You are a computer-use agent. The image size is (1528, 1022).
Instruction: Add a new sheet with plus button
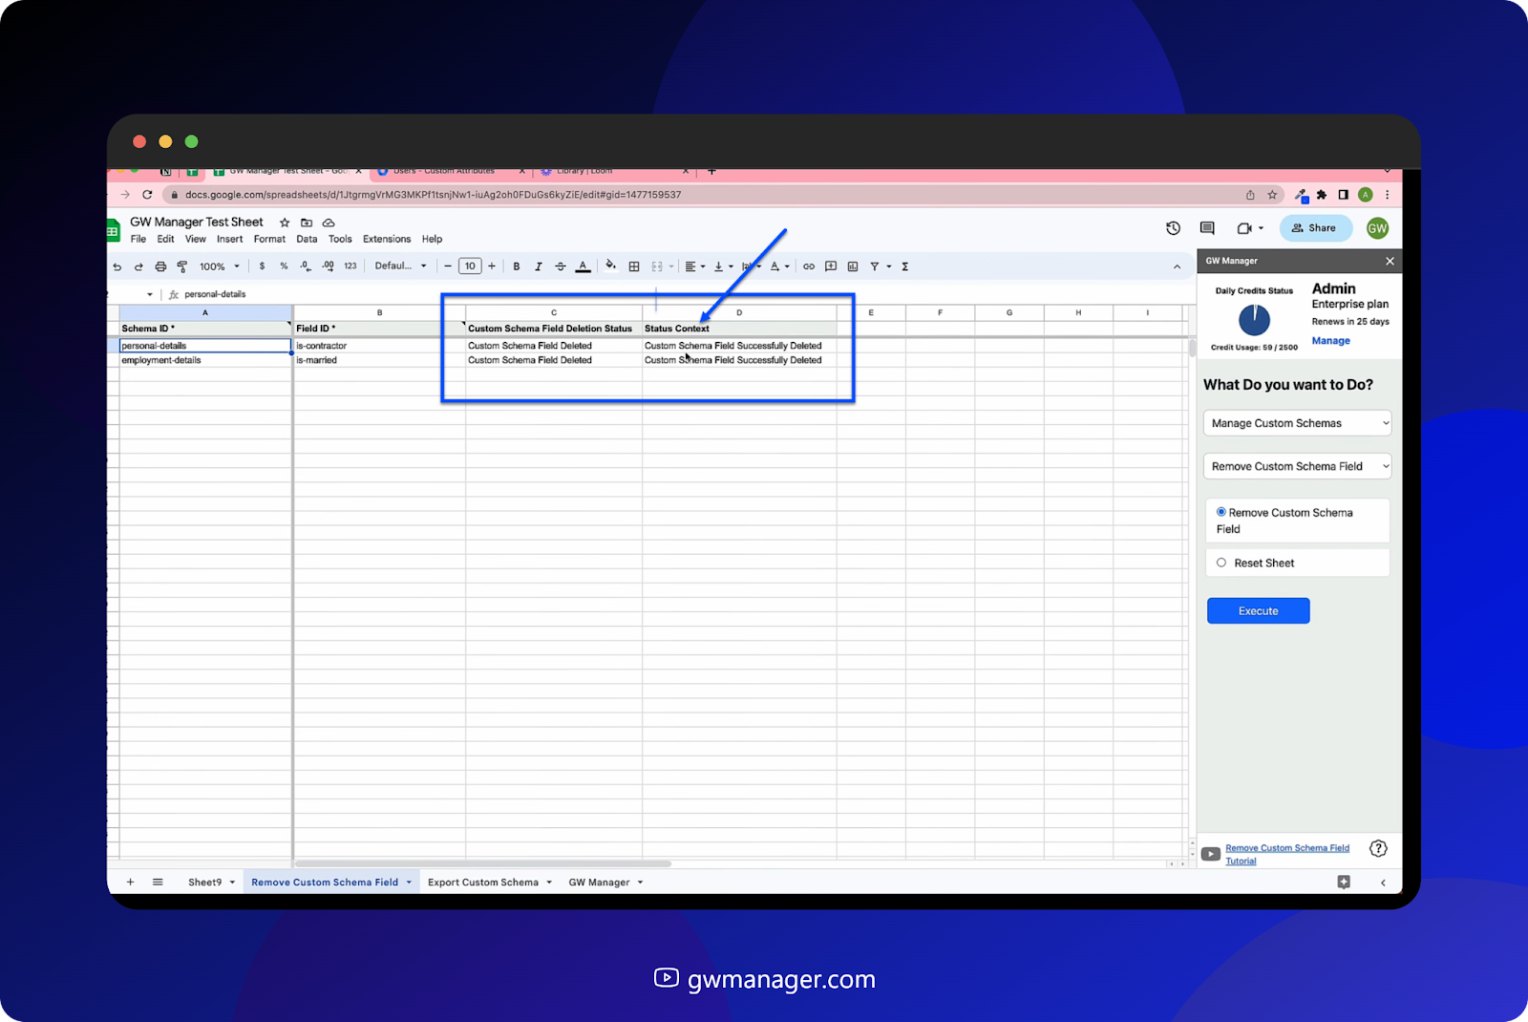tap(131, 883)
